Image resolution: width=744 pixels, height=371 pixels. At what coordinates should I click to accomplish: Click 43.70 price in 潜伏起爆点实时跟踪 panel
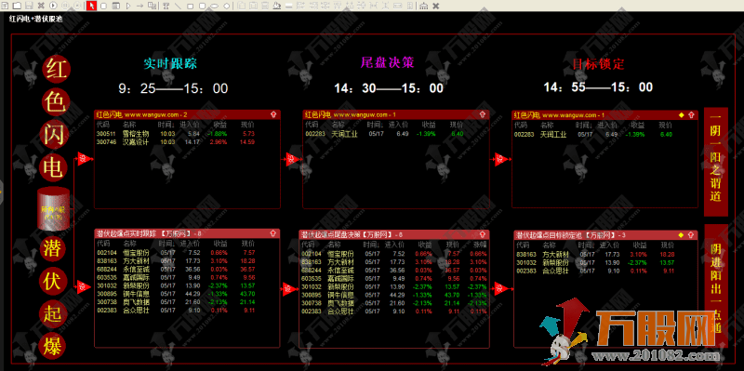click(248, 294)
